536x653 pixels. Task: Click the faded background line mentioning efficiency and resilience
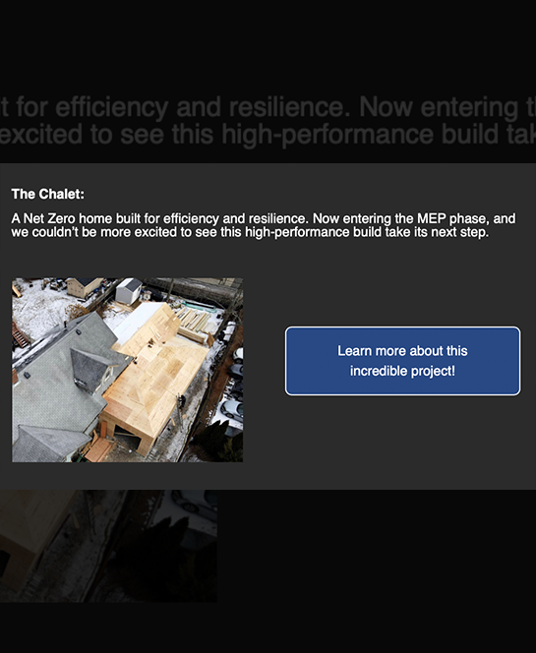click(x=268, y=107)
